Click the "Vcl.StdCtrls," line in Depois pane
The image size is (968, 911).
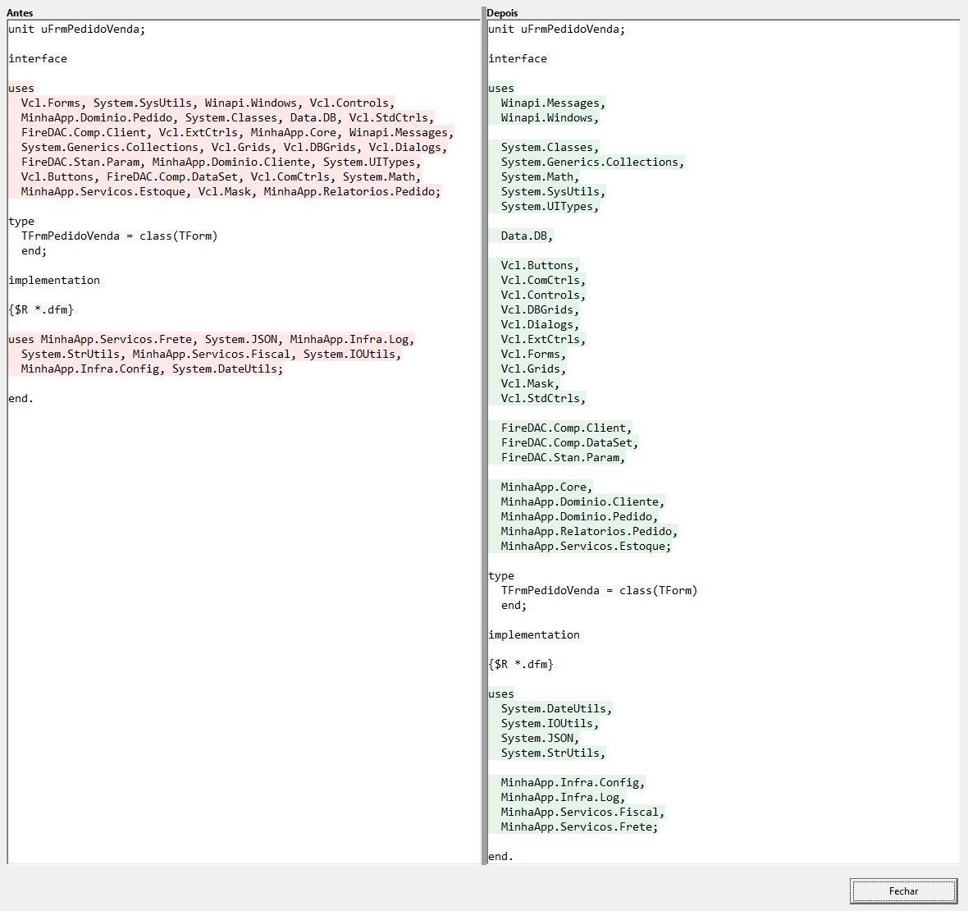pyautogui.click(x=543, y=399)
